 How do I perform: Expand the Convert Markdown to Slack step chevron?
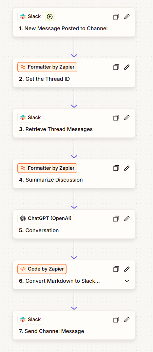[127, 281]
